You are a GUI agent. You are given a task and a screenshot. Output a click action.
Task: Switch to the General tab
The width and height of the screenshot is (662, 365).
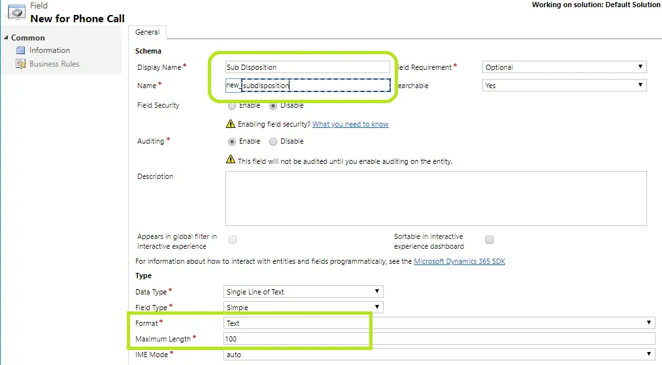point(147,32)
